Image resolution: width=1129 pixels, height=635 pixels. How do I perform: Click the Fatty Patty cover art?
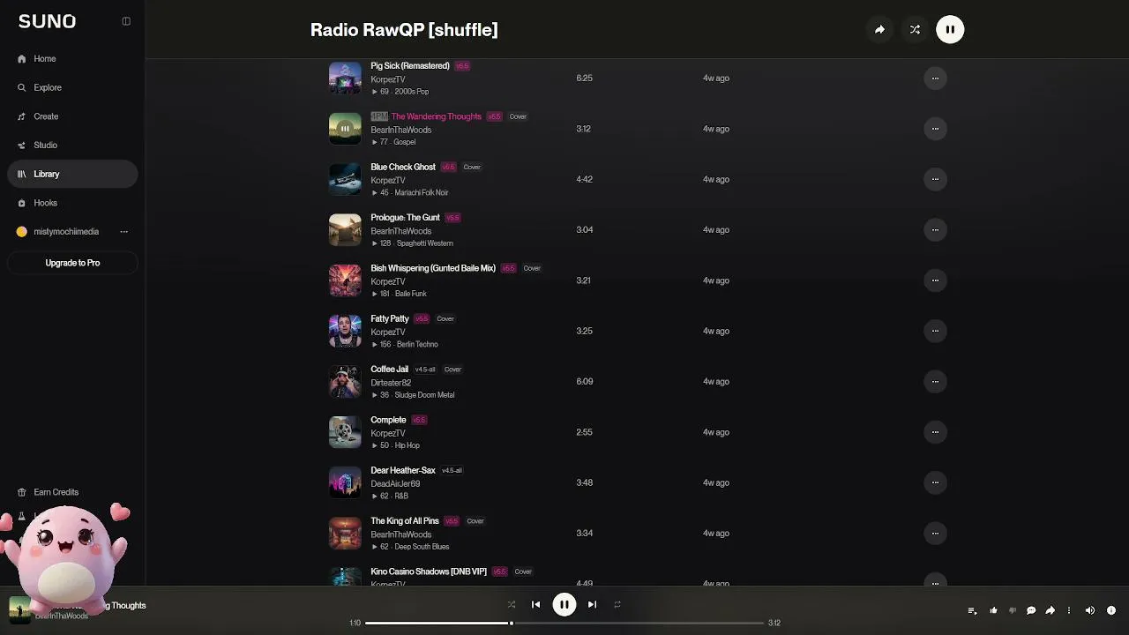pyautogui.click(x=345, y=331)
